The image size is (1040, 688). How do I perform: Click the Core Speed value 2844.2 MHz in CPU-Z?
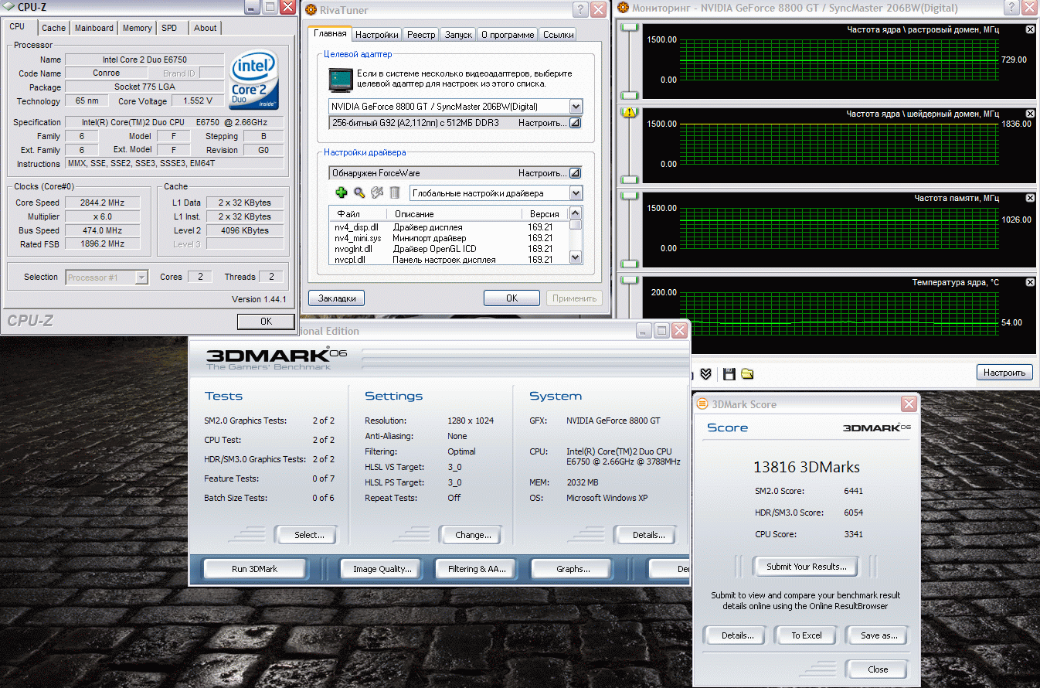[x=102, y=203]
